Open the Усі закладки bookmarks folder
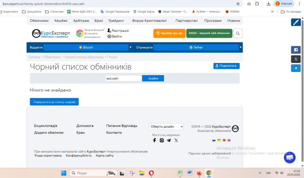This screenshot has height=178, width=304. click(x=291, y=11)
